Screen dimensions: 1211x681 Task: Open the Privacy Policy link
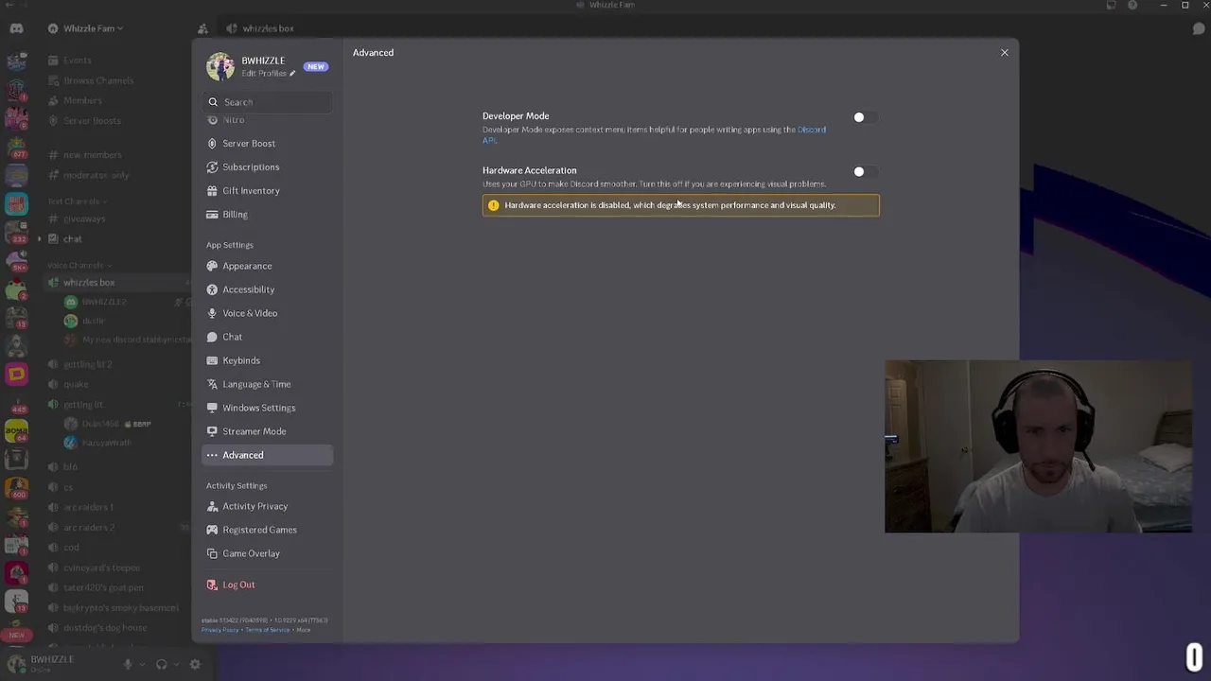click(219, 630)
